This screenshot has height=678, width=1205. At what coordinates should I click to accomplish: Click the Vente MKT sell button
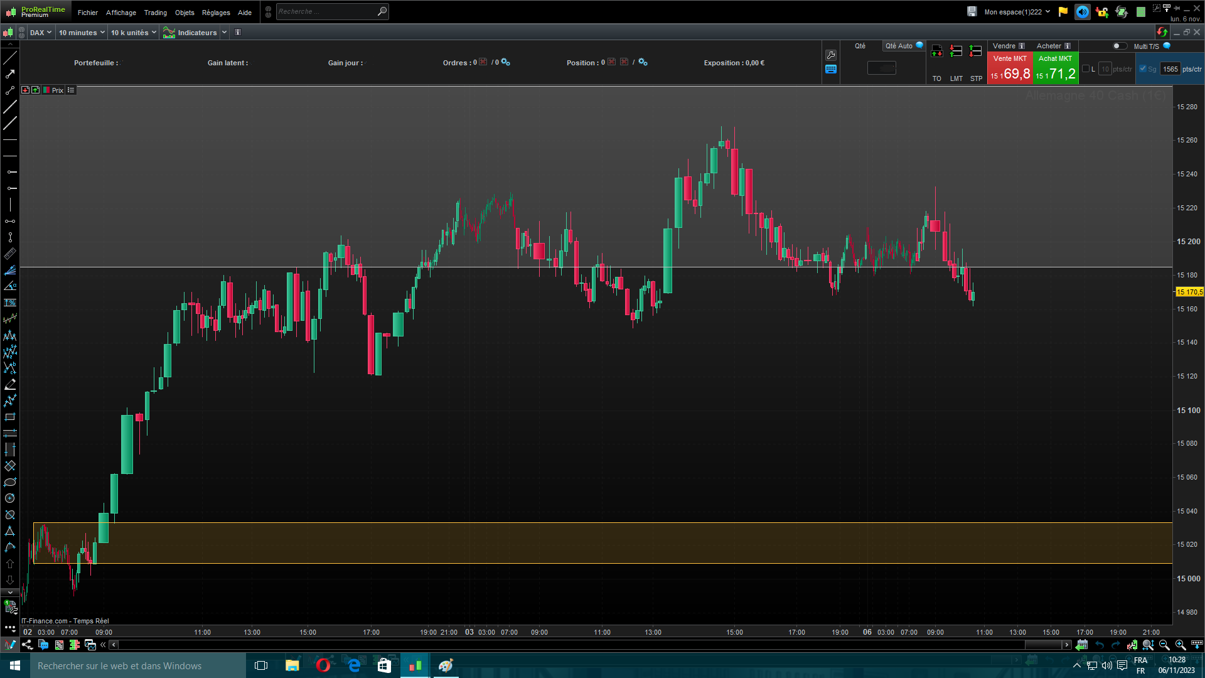(x=1010, y=68)
